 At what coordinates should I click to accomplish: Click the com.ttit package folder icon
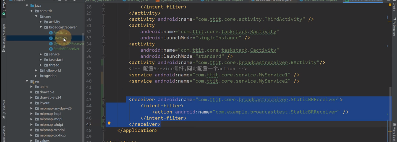pyautogui.click(x=37, y=11)
